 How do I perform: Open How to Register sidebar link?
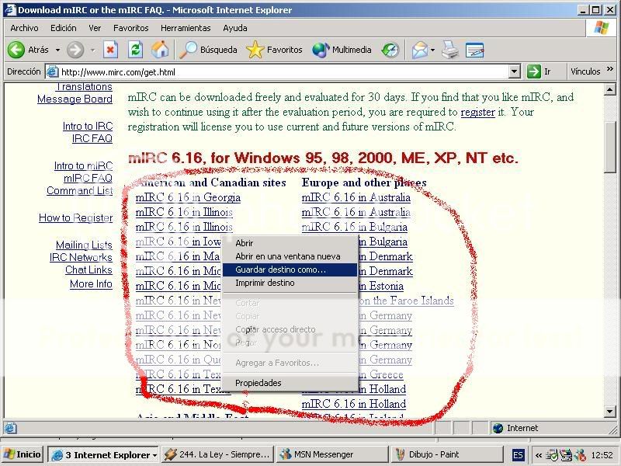(x=75, y=218)
